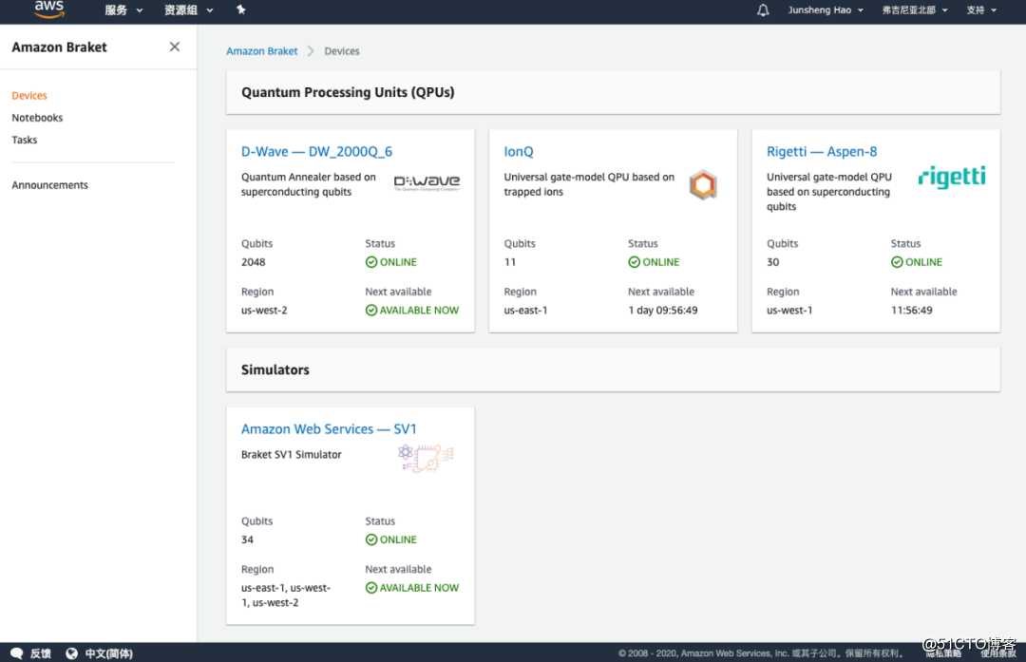The width and height of the screenshot is (1026, 662).
Task: Click the Rigetti region us-west-1
Action: [x=789, y=310]
